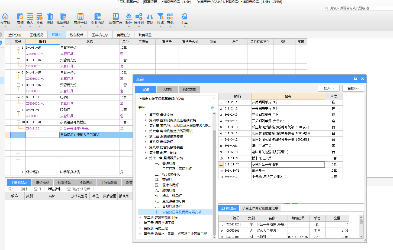
Task: Click the 插入(I) button
Action: 329,88
